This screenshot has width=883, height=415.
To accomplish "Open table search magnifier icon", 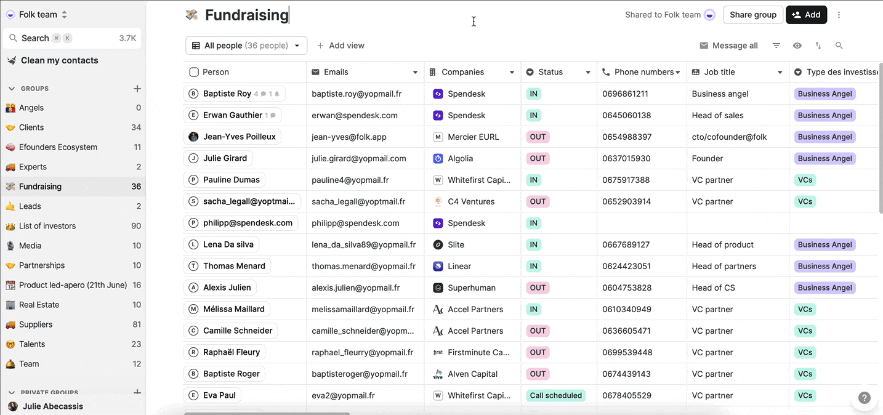I will (839, 46).
